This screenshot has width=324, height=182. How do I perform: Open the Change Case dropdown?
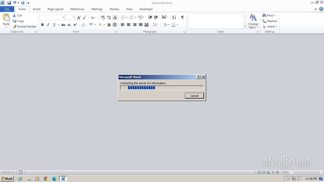[93, 17]
